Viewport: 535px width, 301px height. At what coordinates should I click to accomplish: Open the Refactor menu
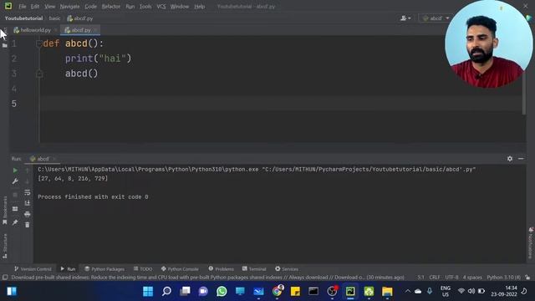point(111,7)
